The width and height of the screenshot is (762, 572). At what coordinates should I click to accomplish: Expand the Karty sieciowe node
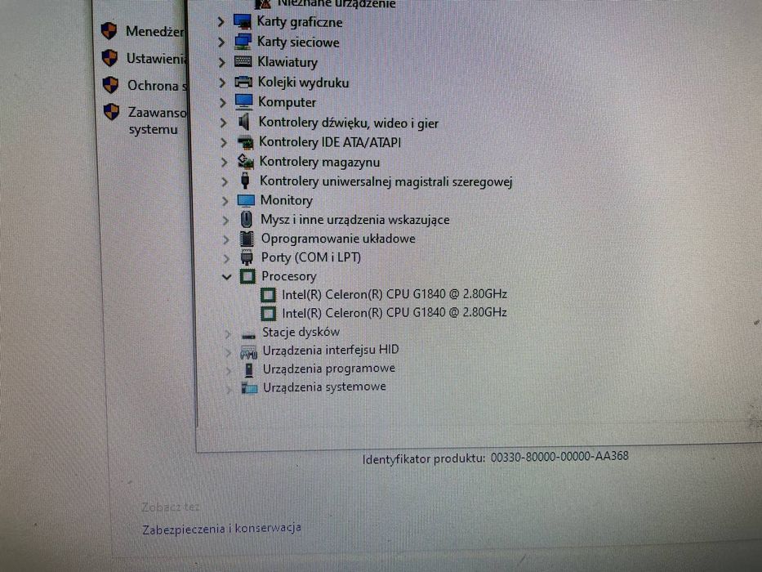[221, 42]
